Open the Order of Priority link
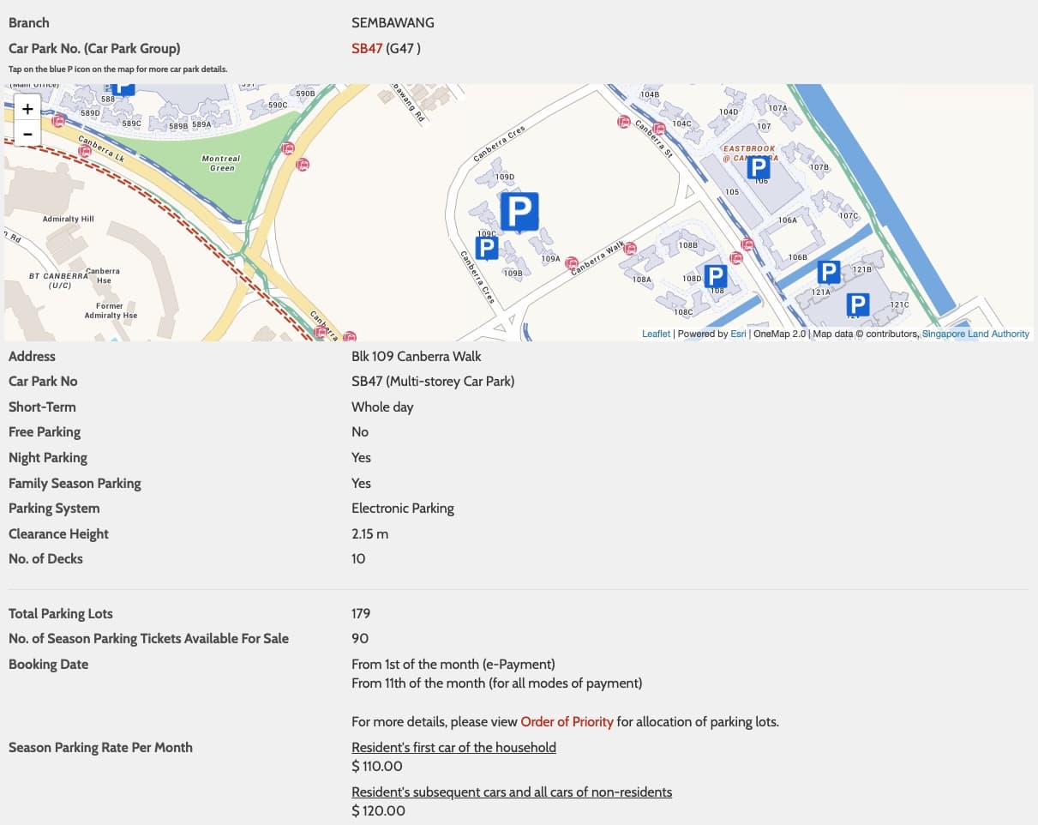Image resolution: width=1038 pixels, height=825 pixels. [567, 721]
